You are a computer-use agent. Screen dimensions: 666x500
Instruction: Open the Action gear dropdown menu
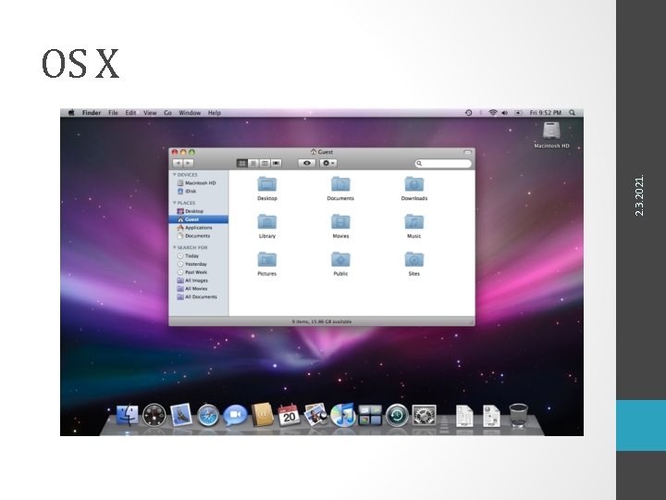coord(327,163)
